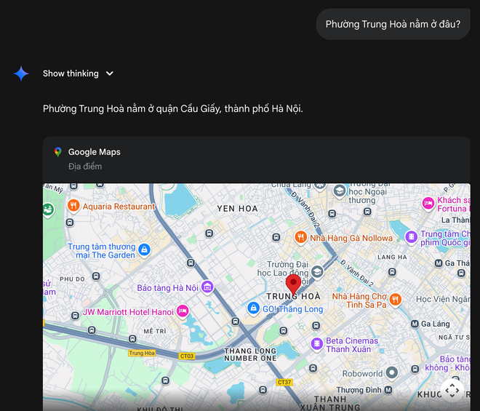Select the Aquaria Restaurant marker icon
This screenshot has width=480, height=411.
tap(73, 206)
